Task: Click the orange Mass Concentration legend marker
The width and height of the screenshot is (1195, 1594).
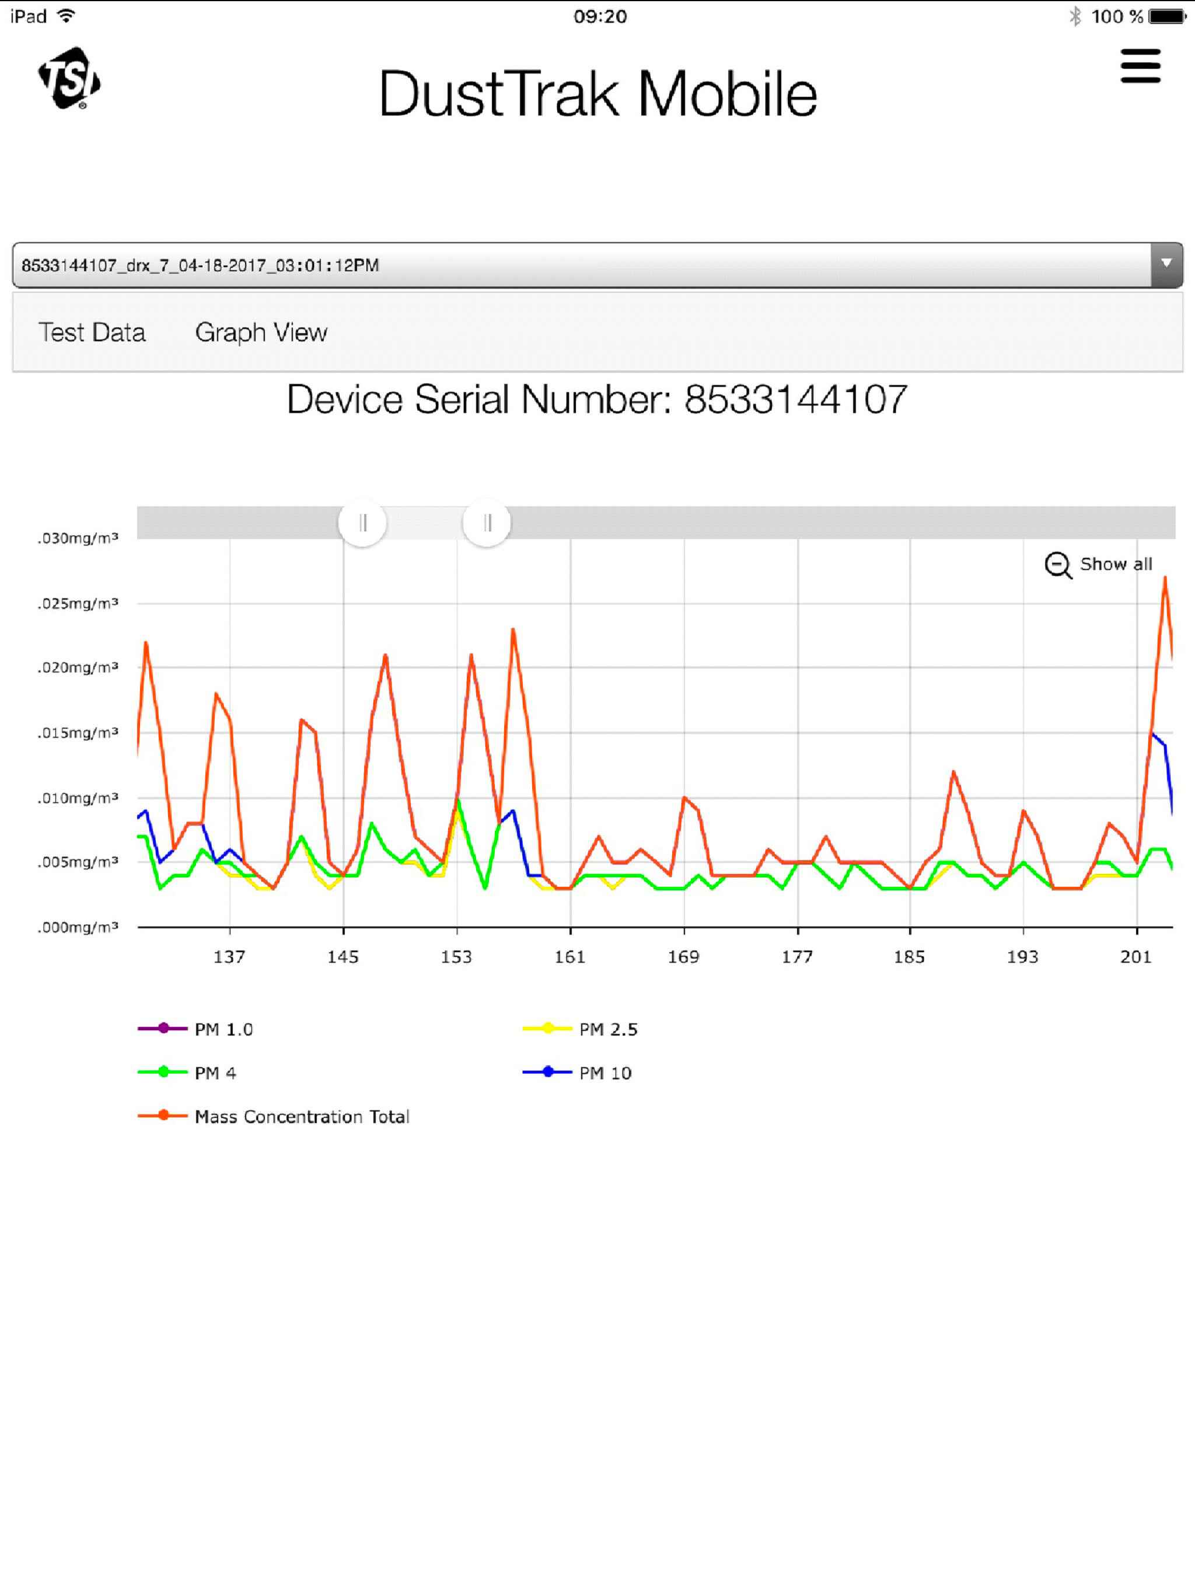Action: (x=163, y=1116)
